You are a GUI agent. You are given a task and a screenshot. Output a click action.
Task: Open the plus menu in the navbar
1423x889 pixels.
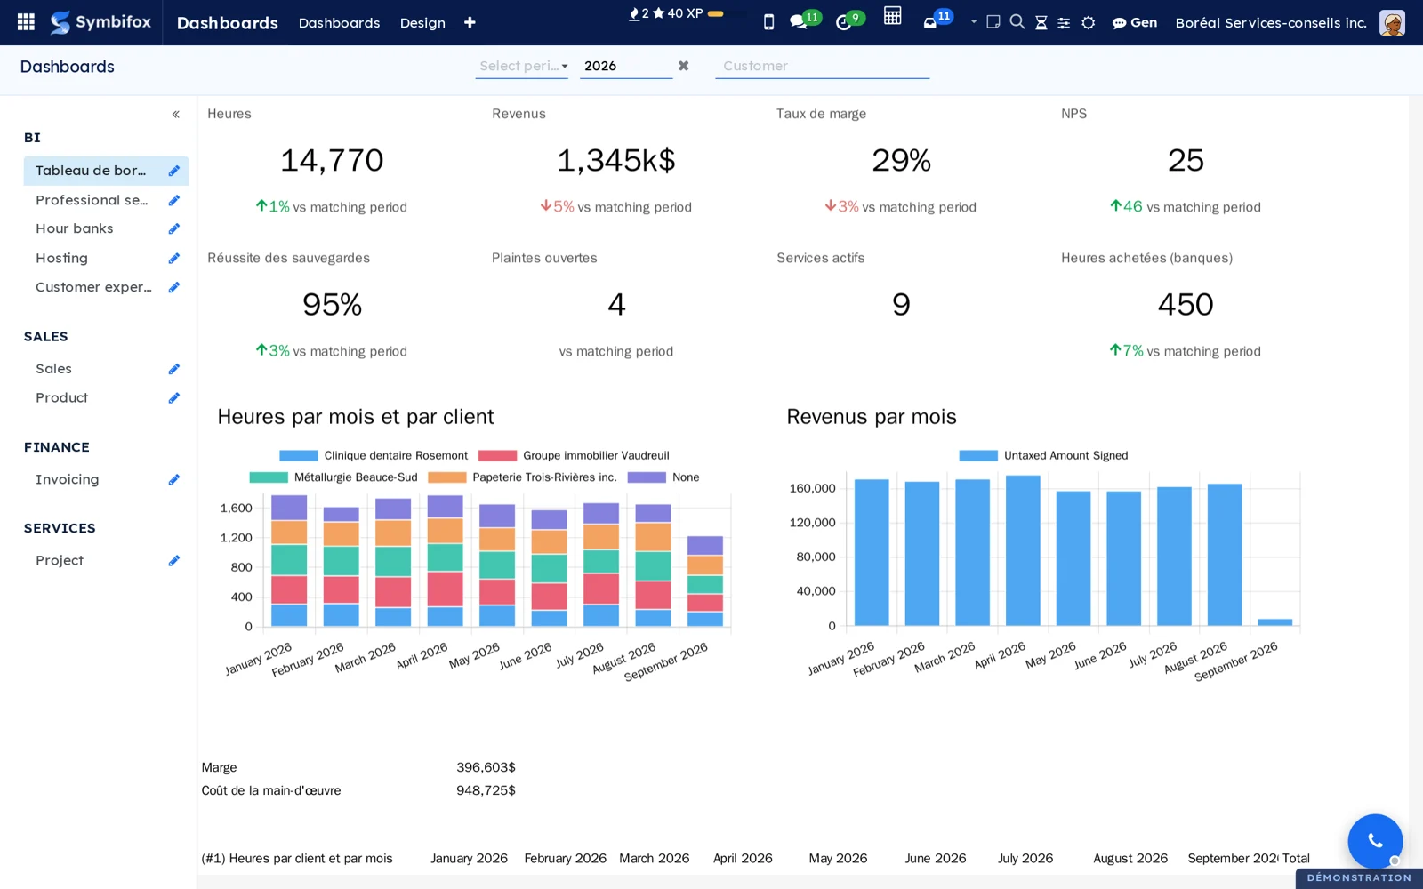point(470,23)
